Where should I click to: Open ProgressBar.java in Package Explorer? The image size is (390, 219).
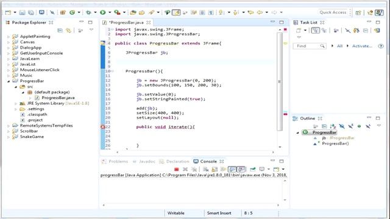pos(58,98)
